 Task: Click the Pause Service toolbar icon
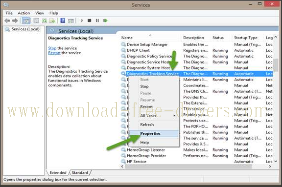[x=97, y=21]
